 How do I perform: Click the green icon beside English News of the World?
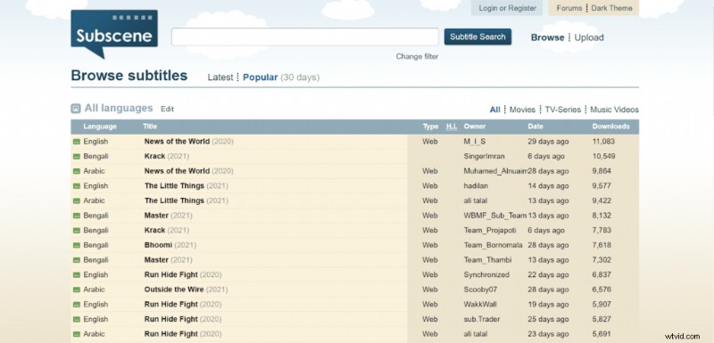coord(77,142)
